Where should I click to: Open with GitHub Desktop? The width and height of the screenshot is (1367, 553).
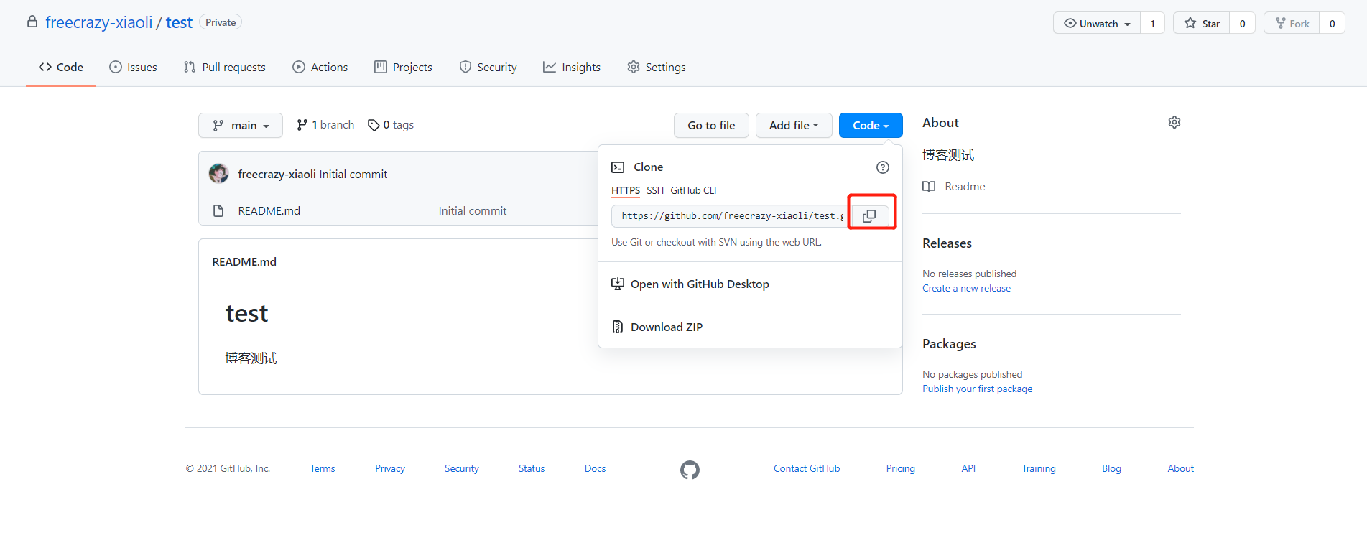click(x=699, y=284)
